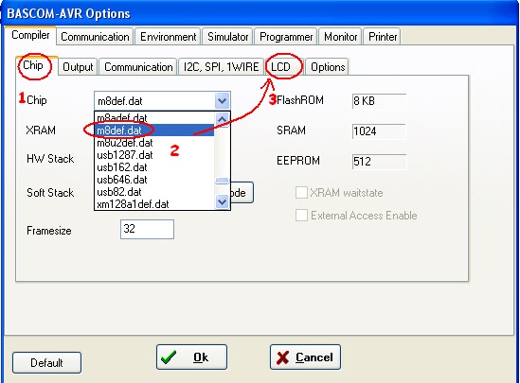Click the partially hidden button behind the list
This screenshot has height=383, width=520.
coord(242,193)
